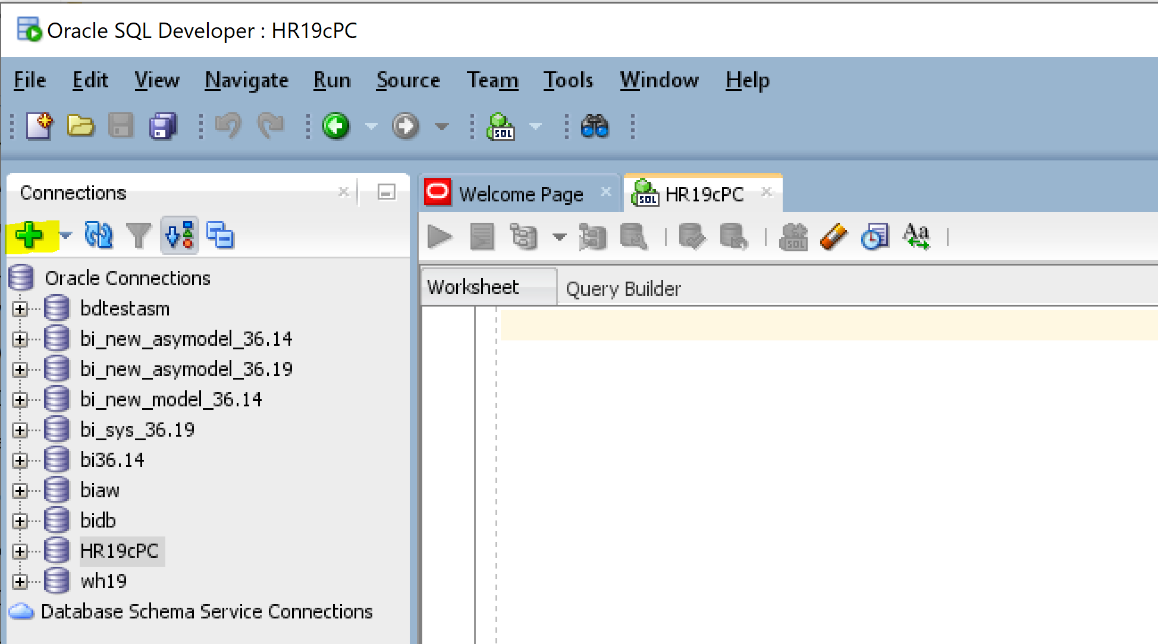Open the Source menu
Image resolution: width=1158 pixels, height=644 pixels.
(408, 80)
